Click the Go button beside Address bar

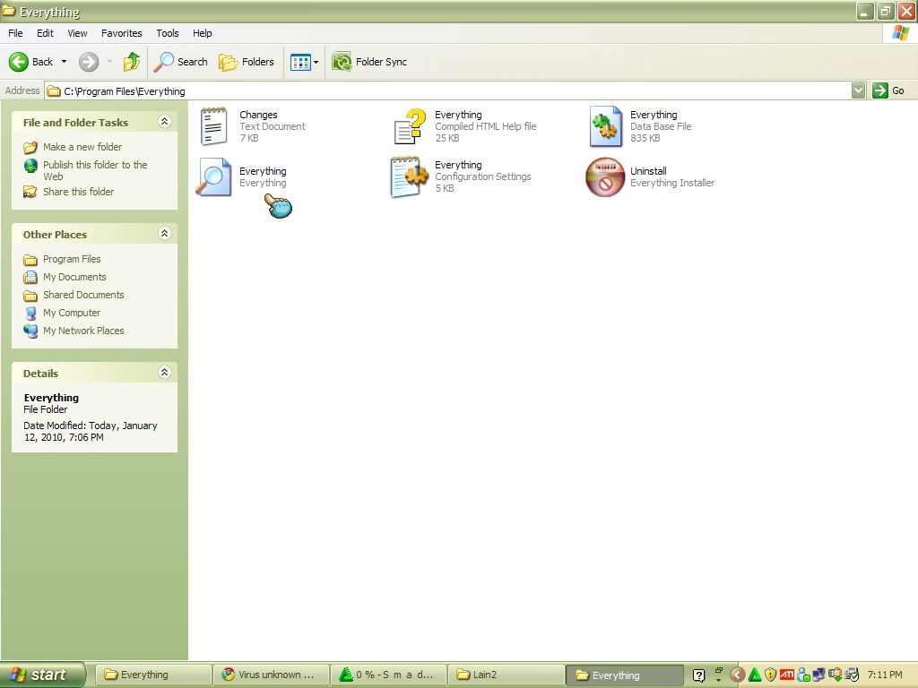coord(888,90)
